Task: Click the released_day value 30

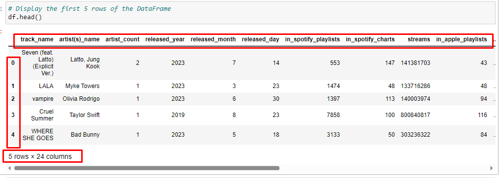Action: (276, 99)
